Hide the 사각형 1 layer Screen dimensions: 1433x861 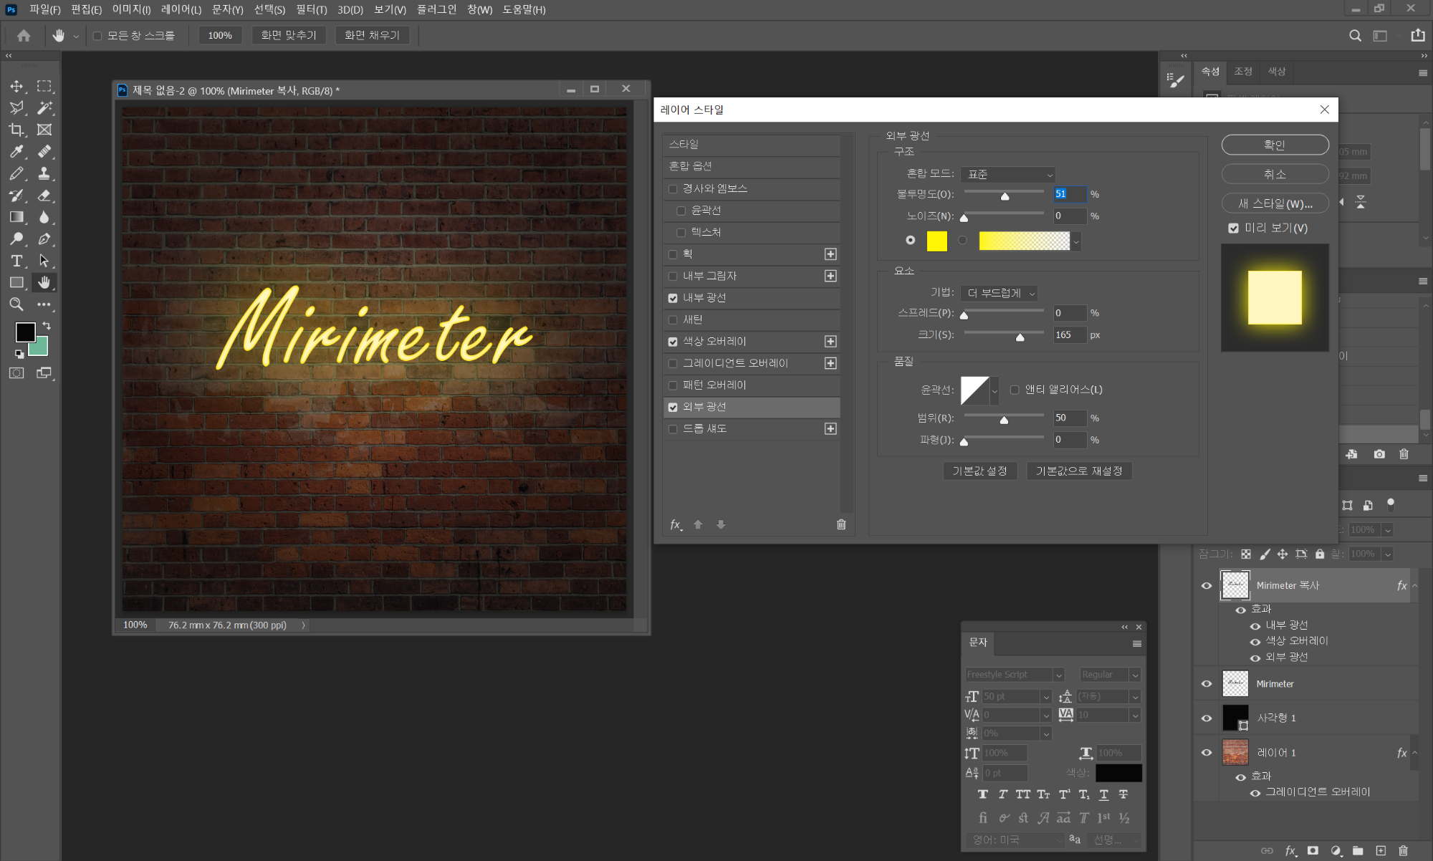click(x=1207, y=718)
